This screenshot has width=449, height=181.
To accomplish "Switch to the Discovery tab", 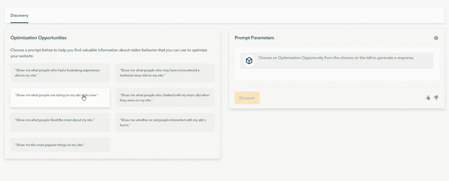I will (x=19, y=15).
